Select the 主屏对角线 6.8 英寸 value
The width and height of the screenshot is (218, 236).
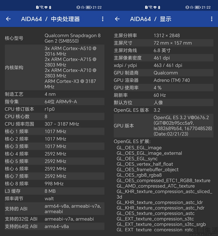tap(162, 50)
